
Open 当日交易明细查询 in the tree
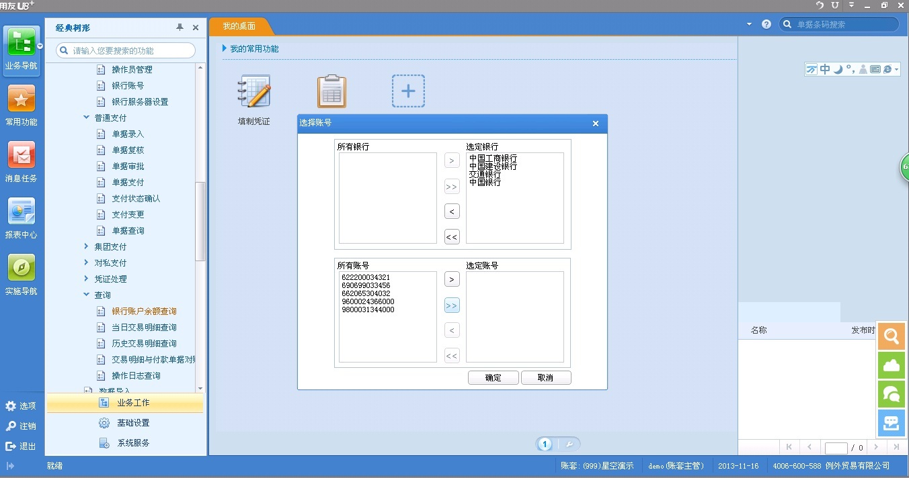144,328
